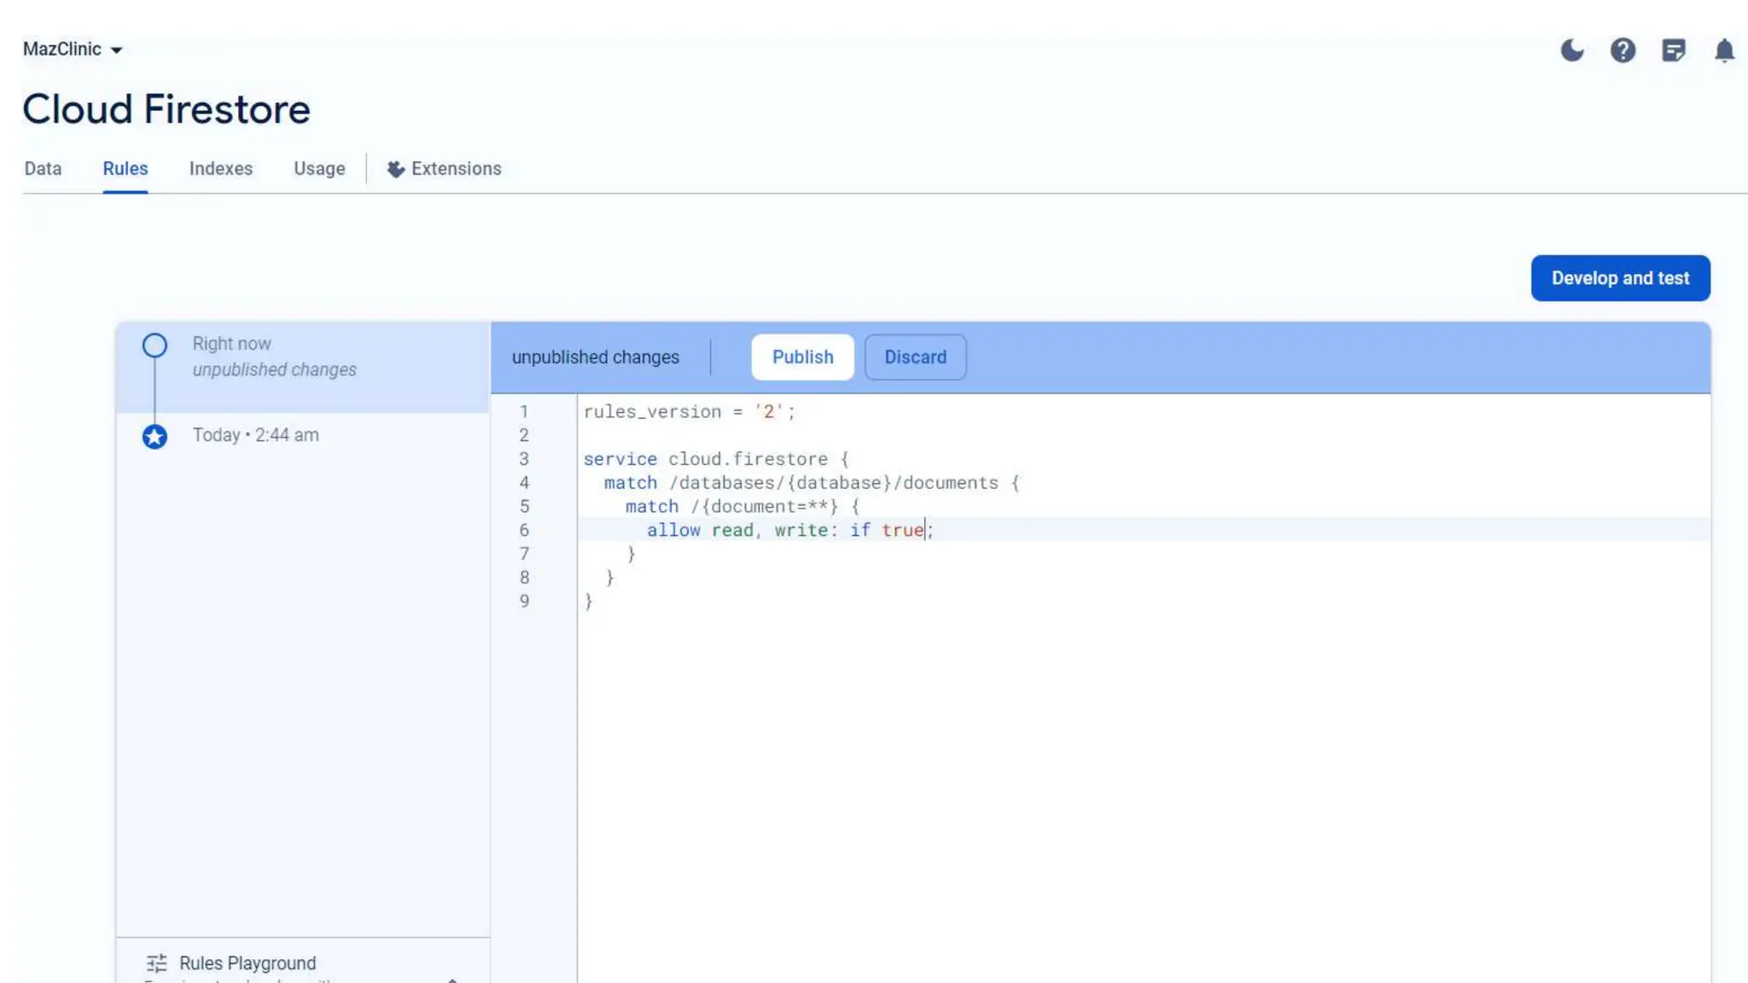Select the Today 2:44 am rules version

pos(256,435)
